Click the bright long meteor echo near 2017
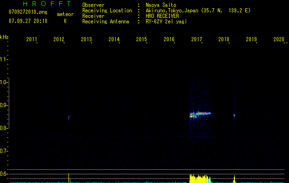 200,114
